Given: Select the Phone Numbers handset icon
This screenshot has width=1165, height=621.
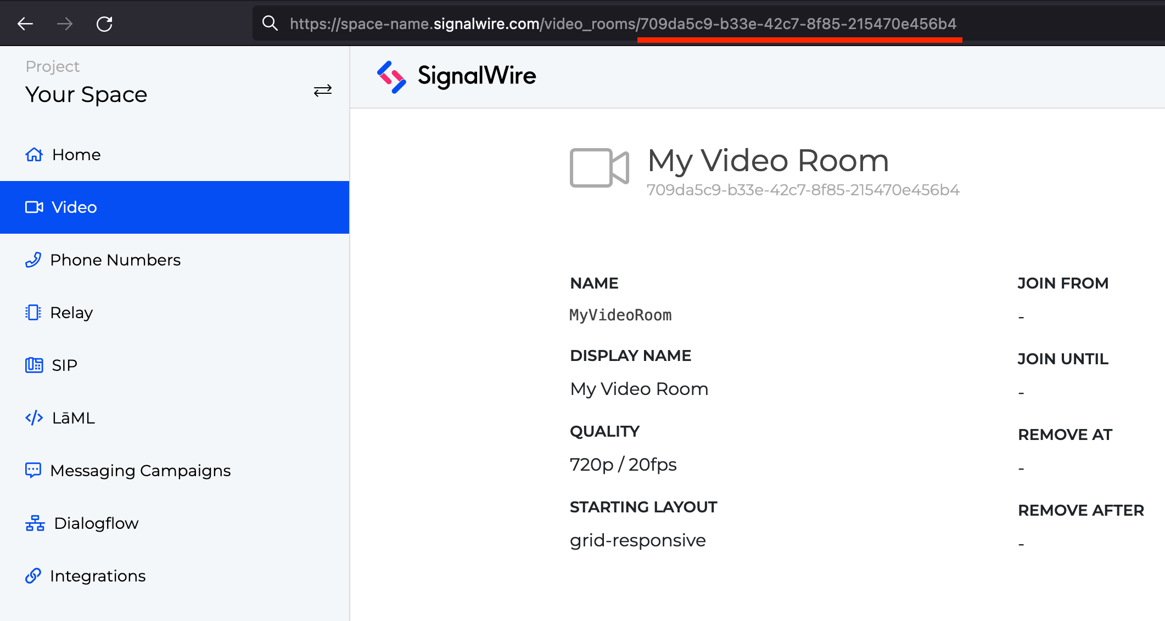Looking at the screenshot, I should click(34, 259).
